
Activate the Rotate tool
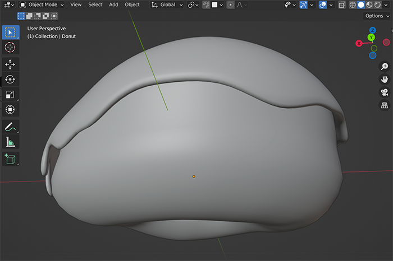(11, 80)
